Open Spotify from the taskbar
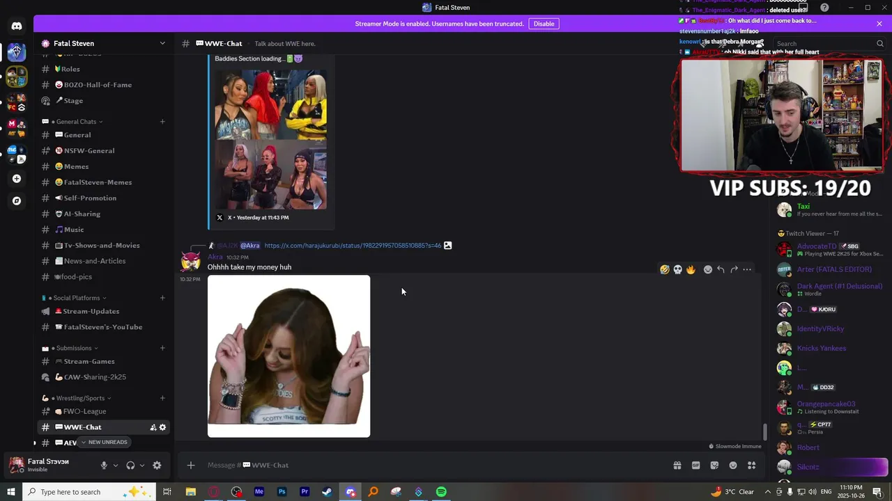The height and width of the screenshot is (501, 892). point(441,492)
